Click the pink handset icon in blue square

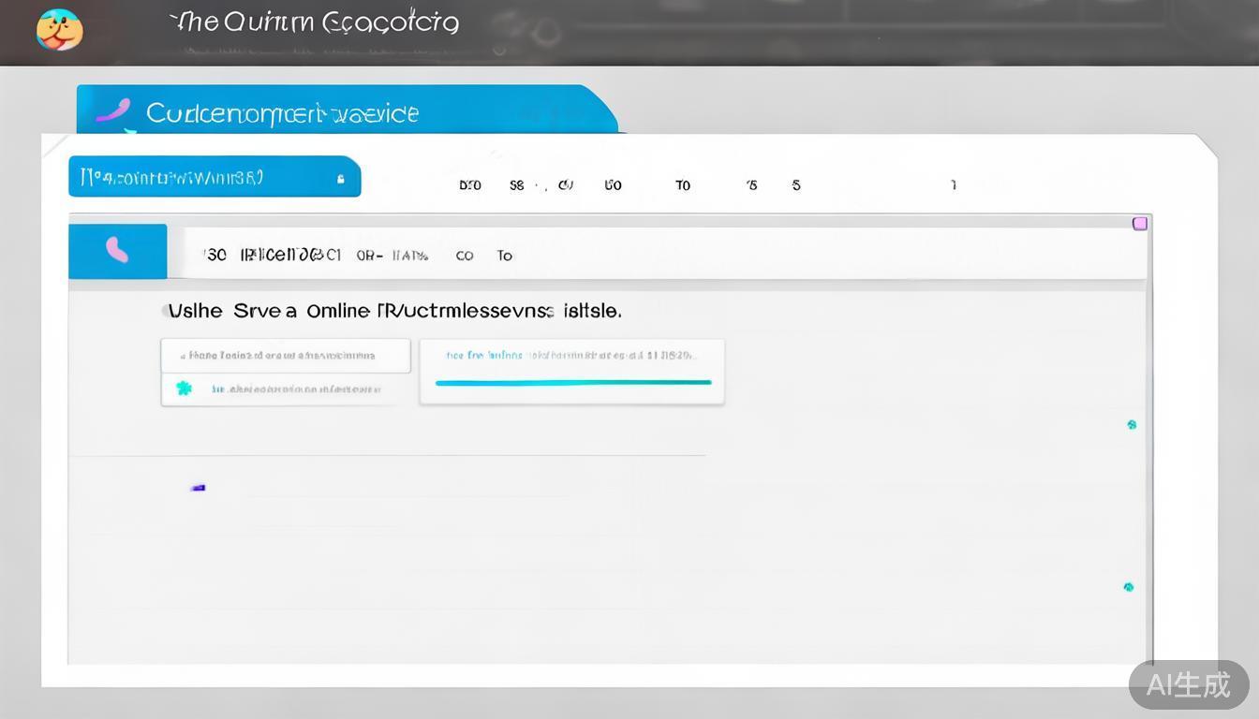point(117,250)
